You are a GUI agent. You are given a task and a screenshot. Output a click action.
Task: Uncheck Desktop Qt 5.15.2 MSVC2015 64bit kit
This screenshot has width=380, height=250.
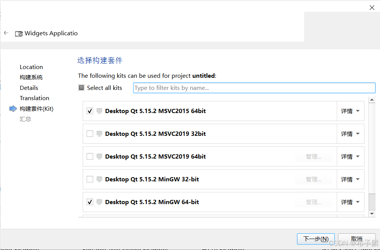[90, 111]
